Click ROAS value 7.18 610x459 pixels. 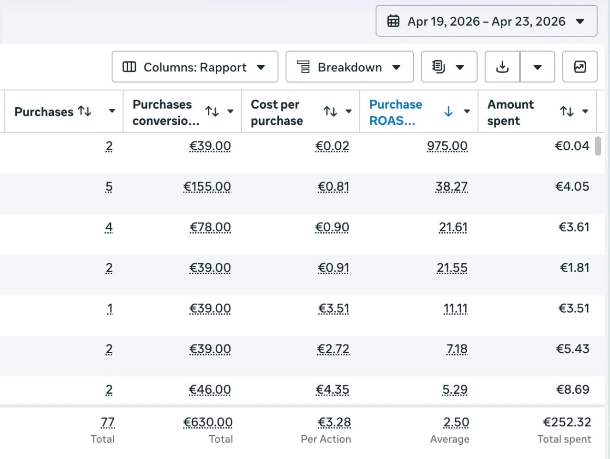click(457, 349)
